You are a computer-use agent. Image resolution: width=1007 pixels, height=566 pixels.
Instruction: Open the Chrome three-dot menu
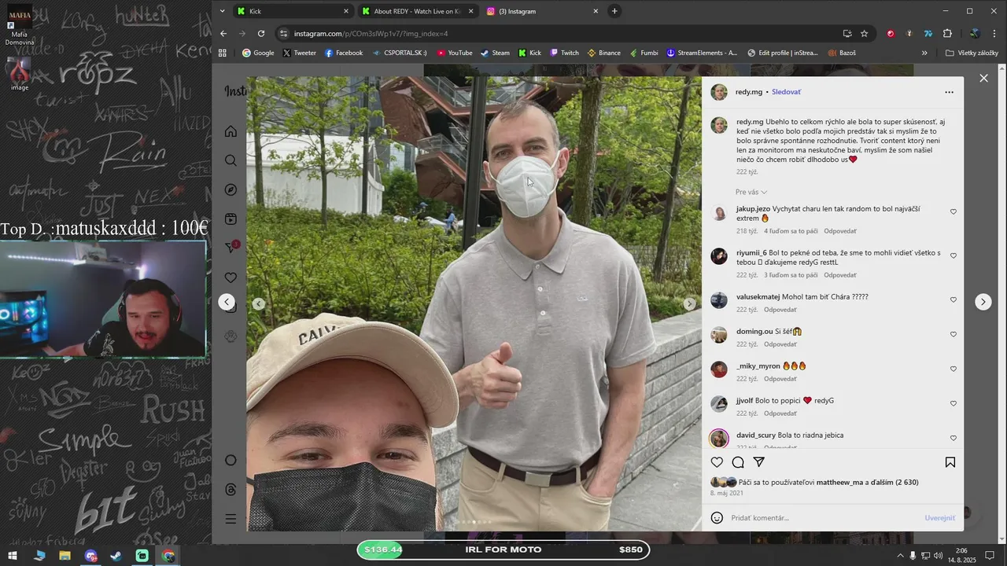(995, 34)
